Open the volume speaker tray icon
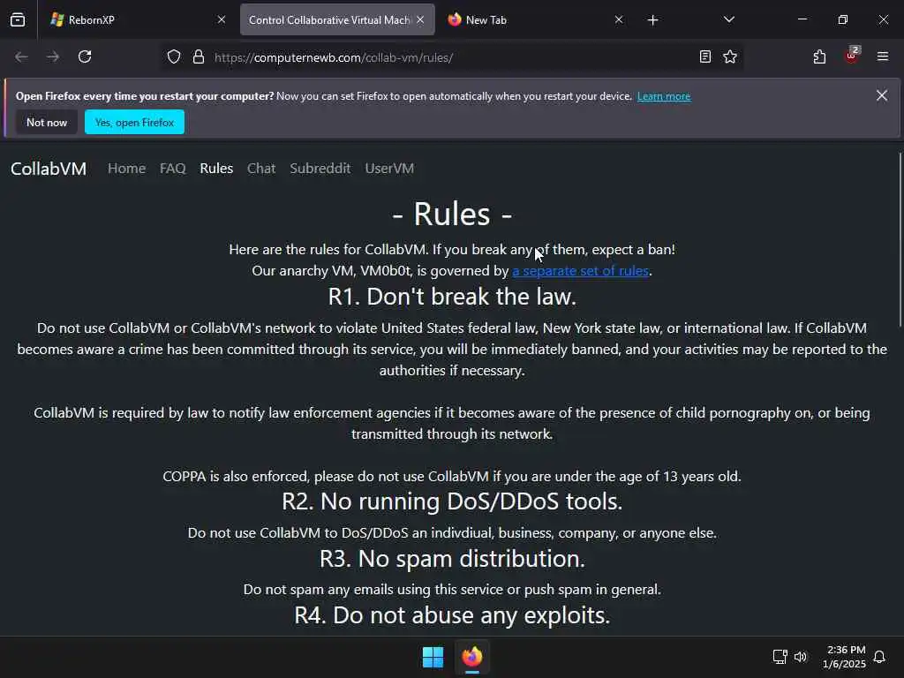Viewport: 904px width, 678px height. point(800,657)
